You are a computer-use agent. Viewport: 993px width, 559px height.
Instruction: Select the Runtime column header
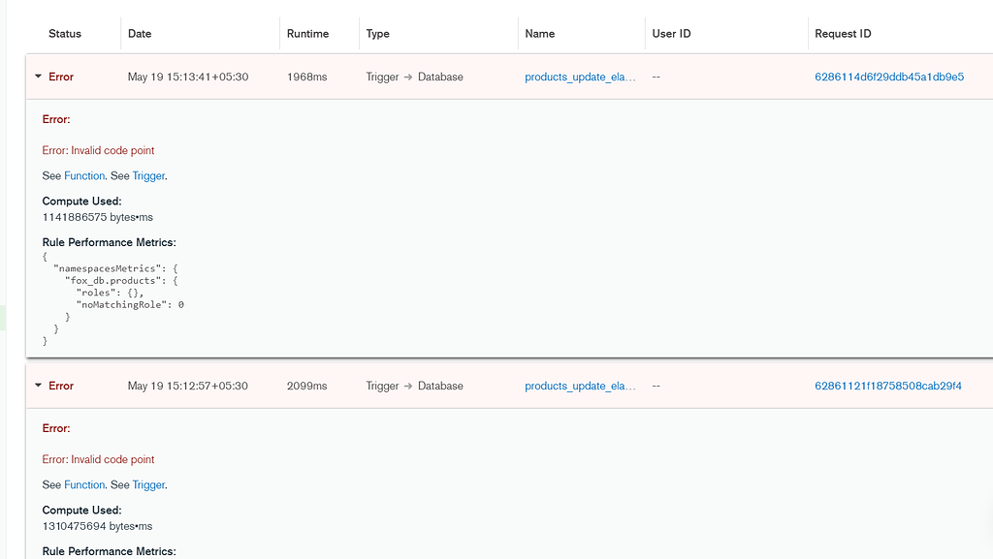307,34
